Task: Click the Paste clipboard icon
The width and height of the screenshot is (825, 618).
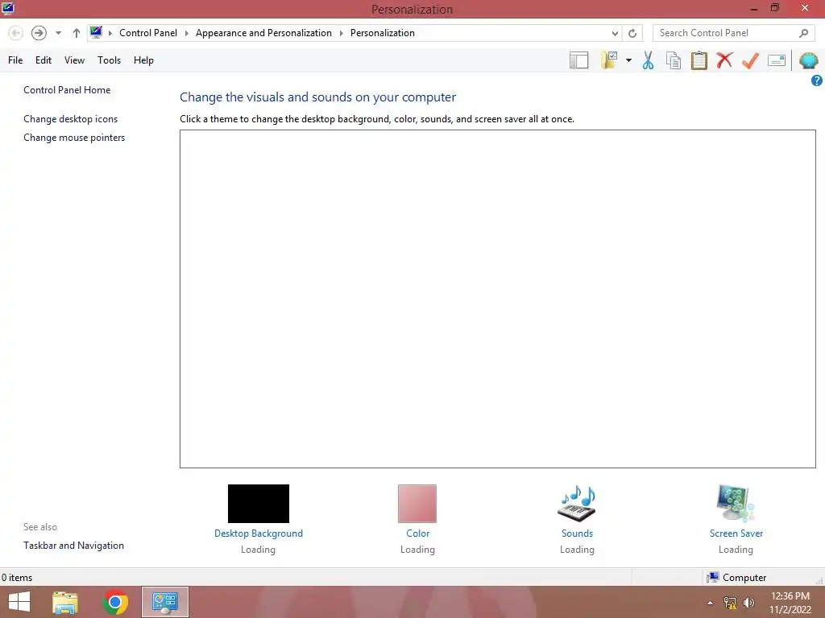Action: (x=699, y=60)
